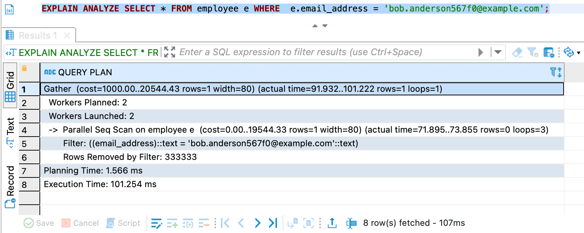Click the export data upload icon
Image resolution: width=584 pixels, height=233 pixels.
[332, 223]
